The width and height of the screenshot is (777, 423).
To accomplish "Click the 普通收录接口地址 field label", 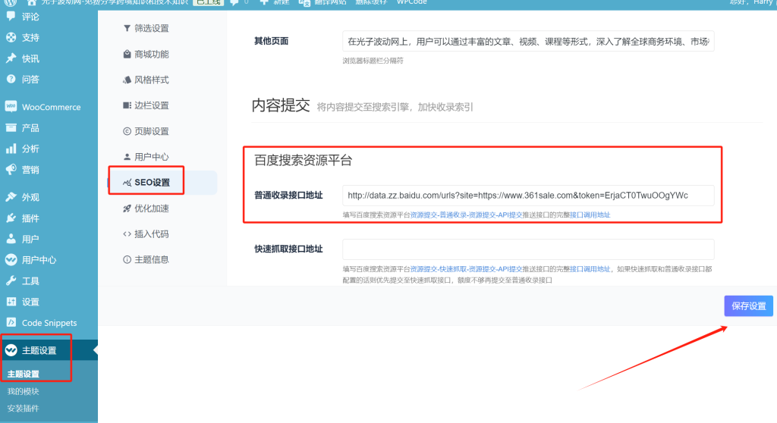I will [x=288, y=195].
